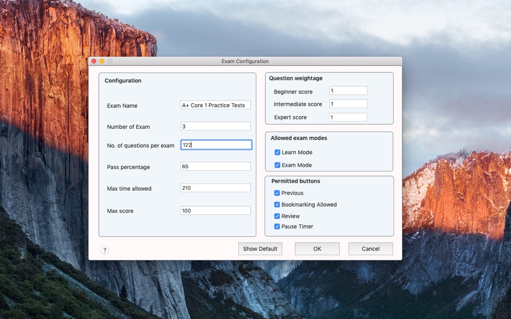Viewport: 511px width, 319px height.
Task: Focus the Exam Name input field
Action: click(x=215, y=105)
